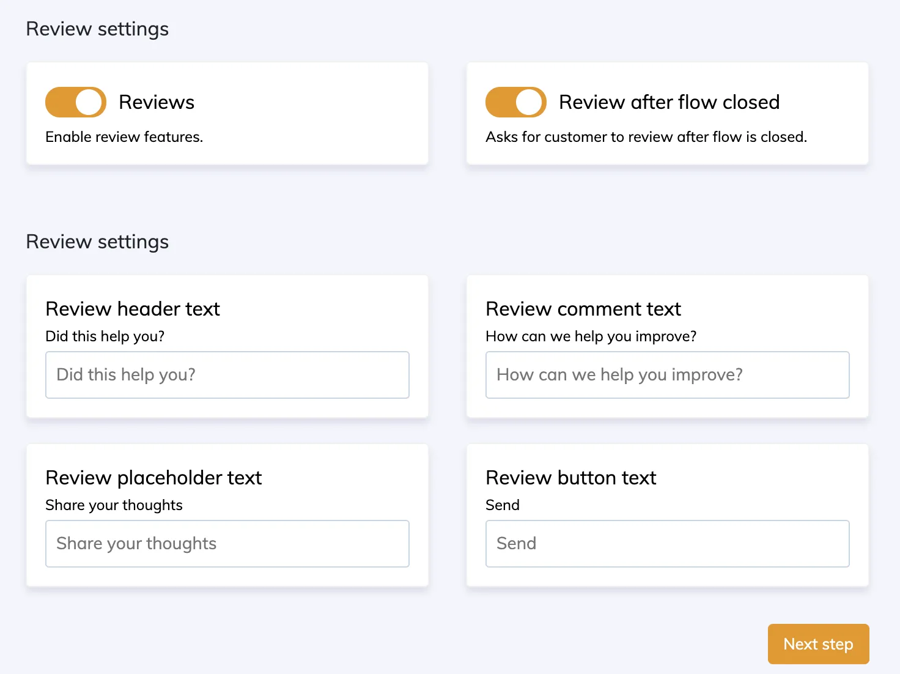Click 'Review after flow closed' label

[x=669, y=102]
